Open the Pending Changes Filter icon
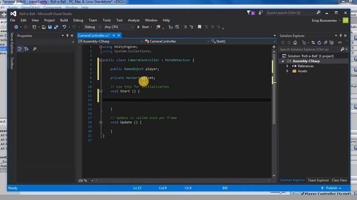 click(304, 42)
